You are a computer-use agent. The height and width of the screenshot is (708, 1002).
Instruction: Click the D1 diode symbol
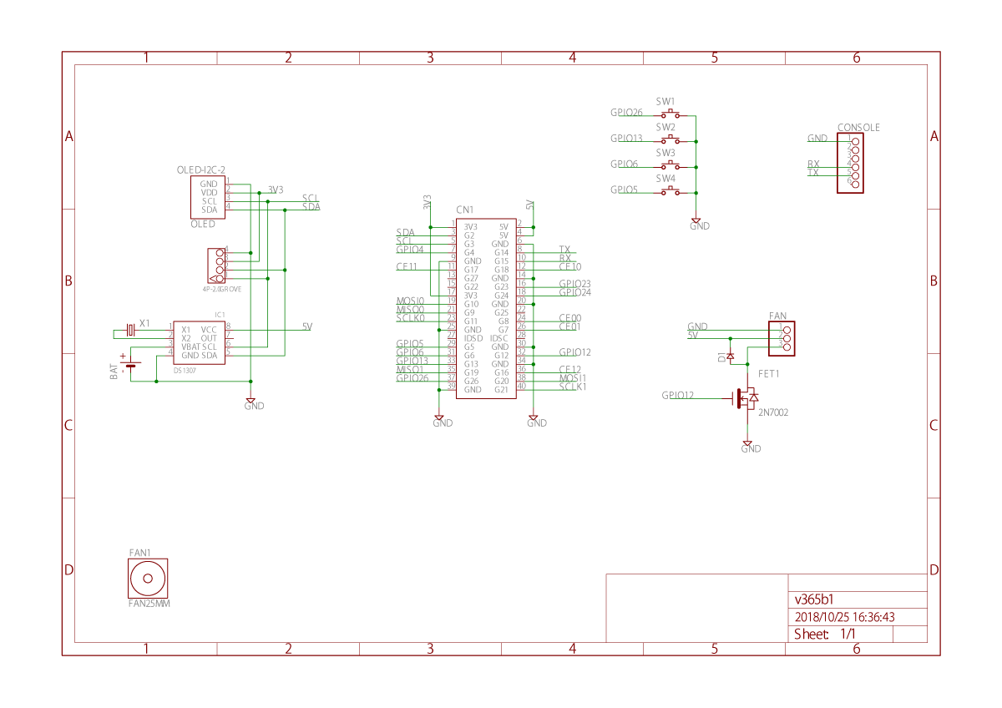pyautogui.click(x=731, y=357)
